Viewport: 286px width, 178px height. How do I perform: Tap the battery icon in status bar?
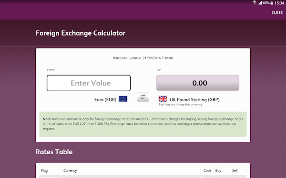(x=272, y=3)
